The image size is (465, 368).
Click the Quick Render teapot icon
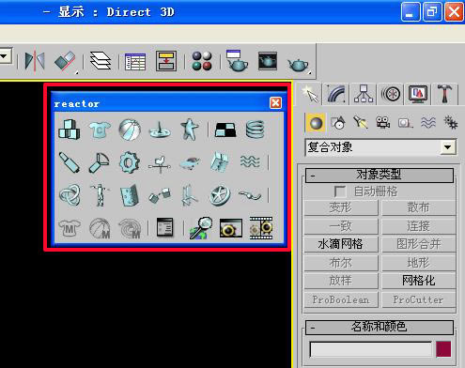pos(298,65)
